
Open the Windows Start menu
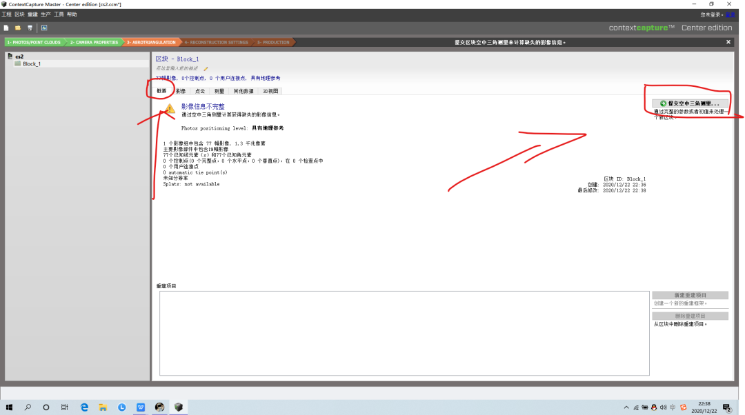[9, 407]
